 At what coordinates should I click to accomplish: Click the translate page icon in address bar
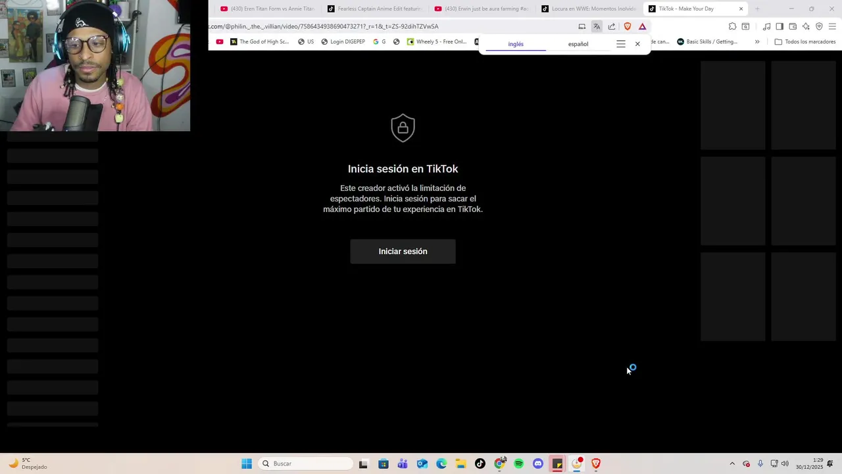tap(597, 26)
